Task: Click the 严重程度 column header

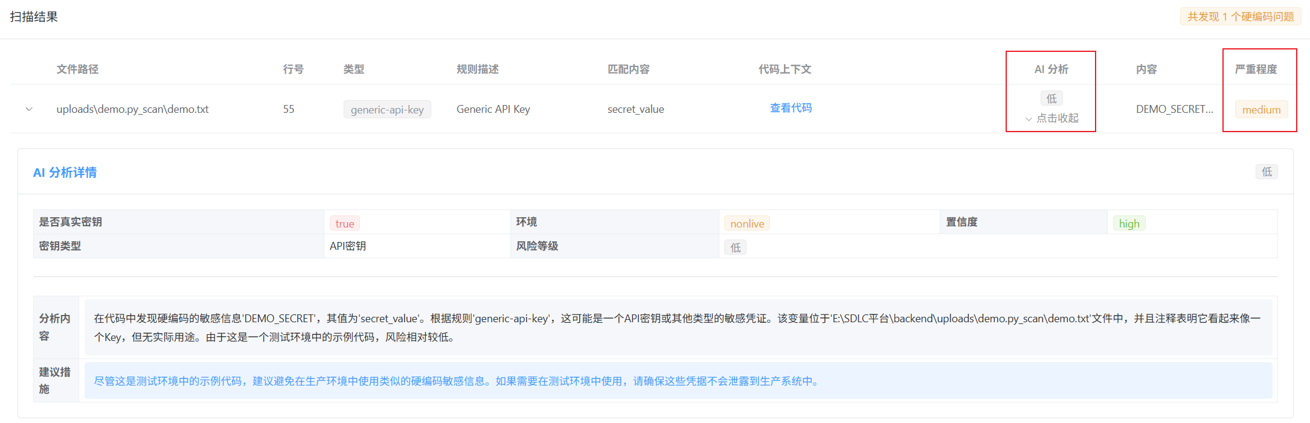Action: click(1256, 69)
